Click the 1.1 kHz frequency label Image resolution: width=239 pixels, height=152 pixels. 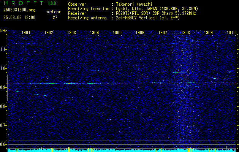click(3, 49)
